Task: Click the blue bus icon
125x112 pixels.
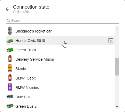Action: (x=10, y=96)
